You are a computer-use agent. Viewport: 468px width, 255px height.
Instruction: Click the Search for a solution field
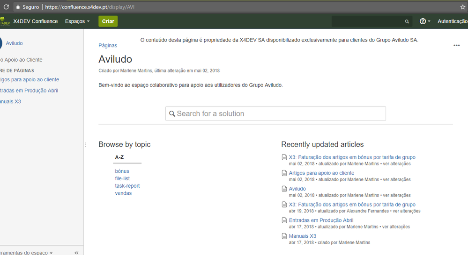coord(275,113)
